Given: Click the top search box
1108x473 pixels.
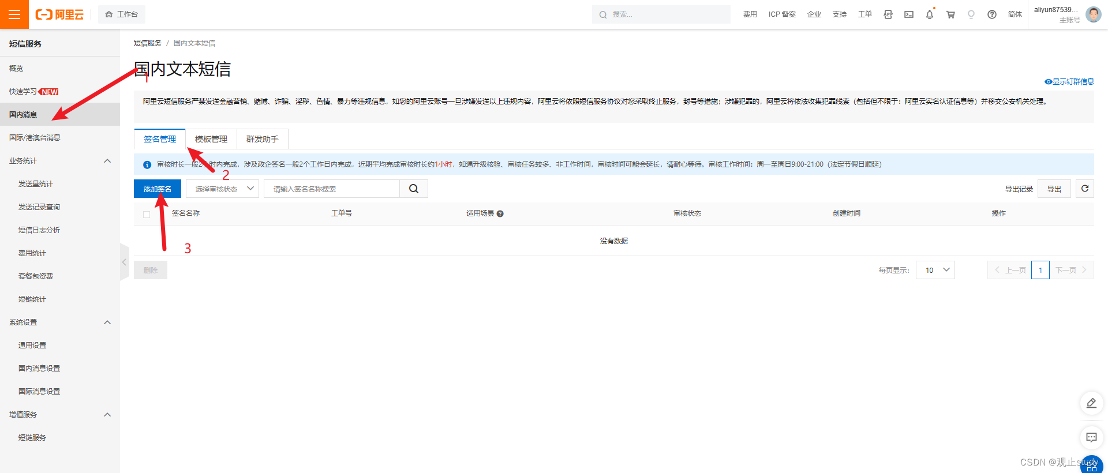Looking at the screenshot, I should [661, 14].
